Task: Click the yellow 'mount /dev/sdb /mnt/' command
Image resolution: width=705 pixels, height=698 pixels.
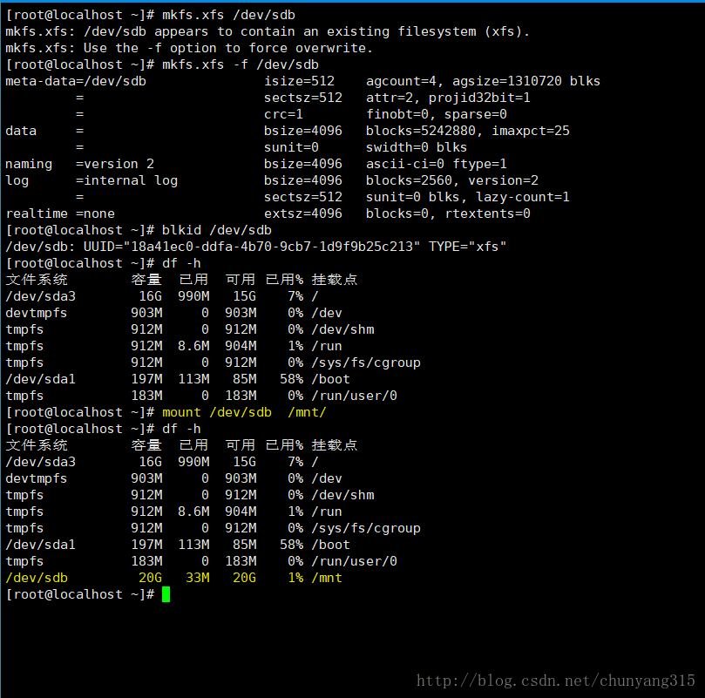Action: click(x=244, y=412)
